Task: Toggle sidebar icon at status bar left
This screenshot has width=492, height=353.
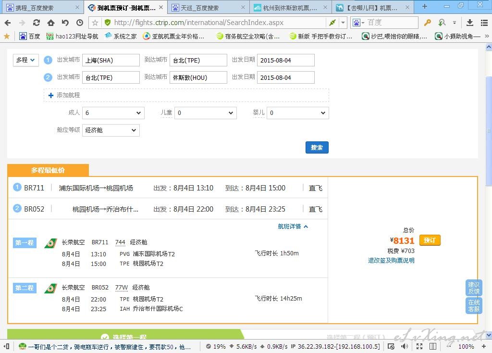Action: click(6, 346)
